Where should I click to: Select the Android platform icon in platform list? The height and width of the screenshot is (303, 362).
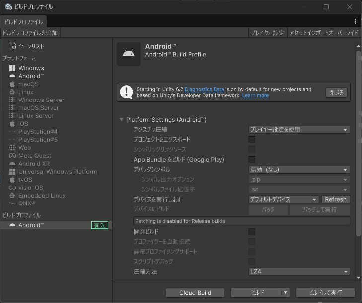click(x=12, y=76)
